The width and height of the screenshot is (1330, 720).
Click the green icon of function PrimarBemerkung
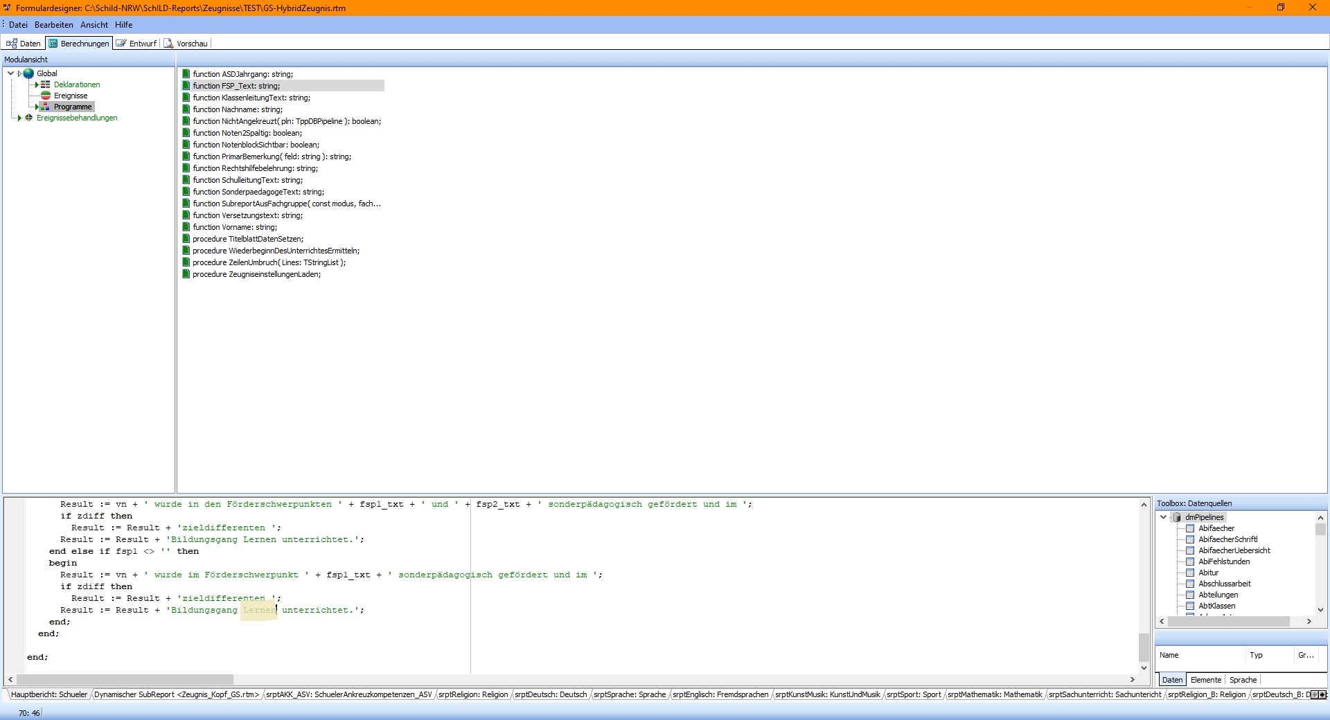(x=186, y=156)
